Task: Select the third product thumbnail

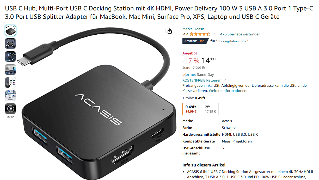Action: pos(10,57)
